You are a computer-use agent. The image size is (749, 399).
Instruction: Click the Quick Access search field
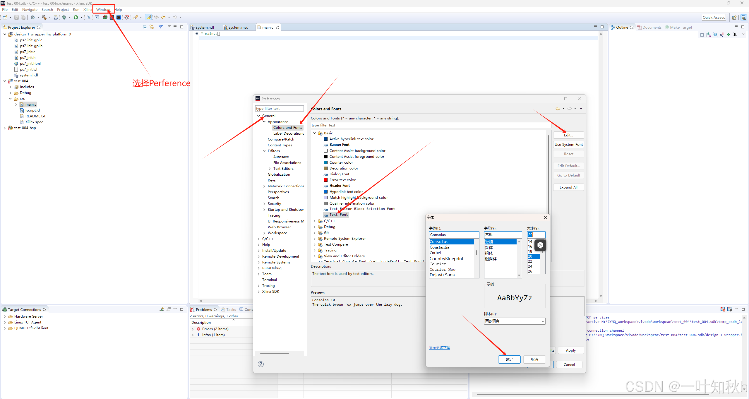[714, 18]
